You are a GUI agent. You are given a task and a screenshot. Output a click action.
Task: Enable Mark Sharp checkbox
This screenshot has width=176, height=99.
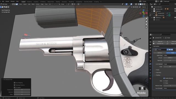click(164, 83)
